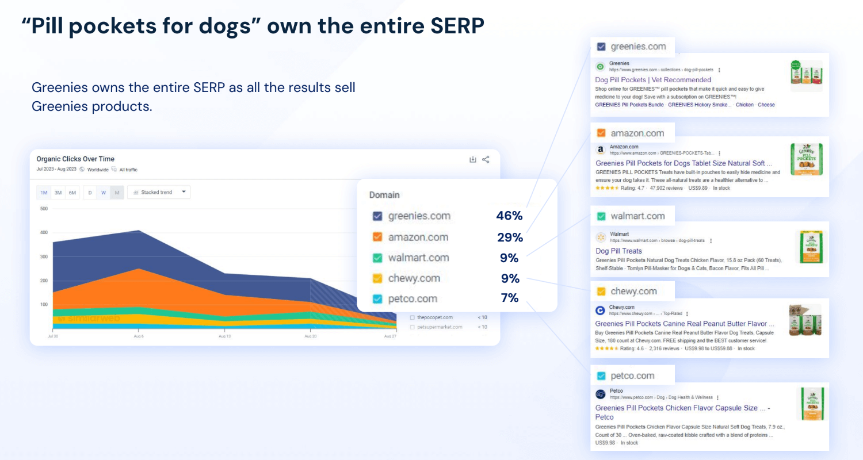Click '47,902 reviews' on Amazon result
The height and width of the screenshot is (460, 863).
point(666,188)
